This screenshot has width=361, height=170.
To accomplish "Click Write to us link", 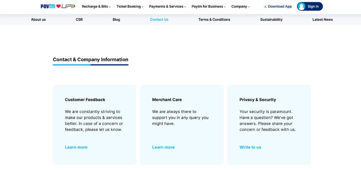I will pos(250,147).
